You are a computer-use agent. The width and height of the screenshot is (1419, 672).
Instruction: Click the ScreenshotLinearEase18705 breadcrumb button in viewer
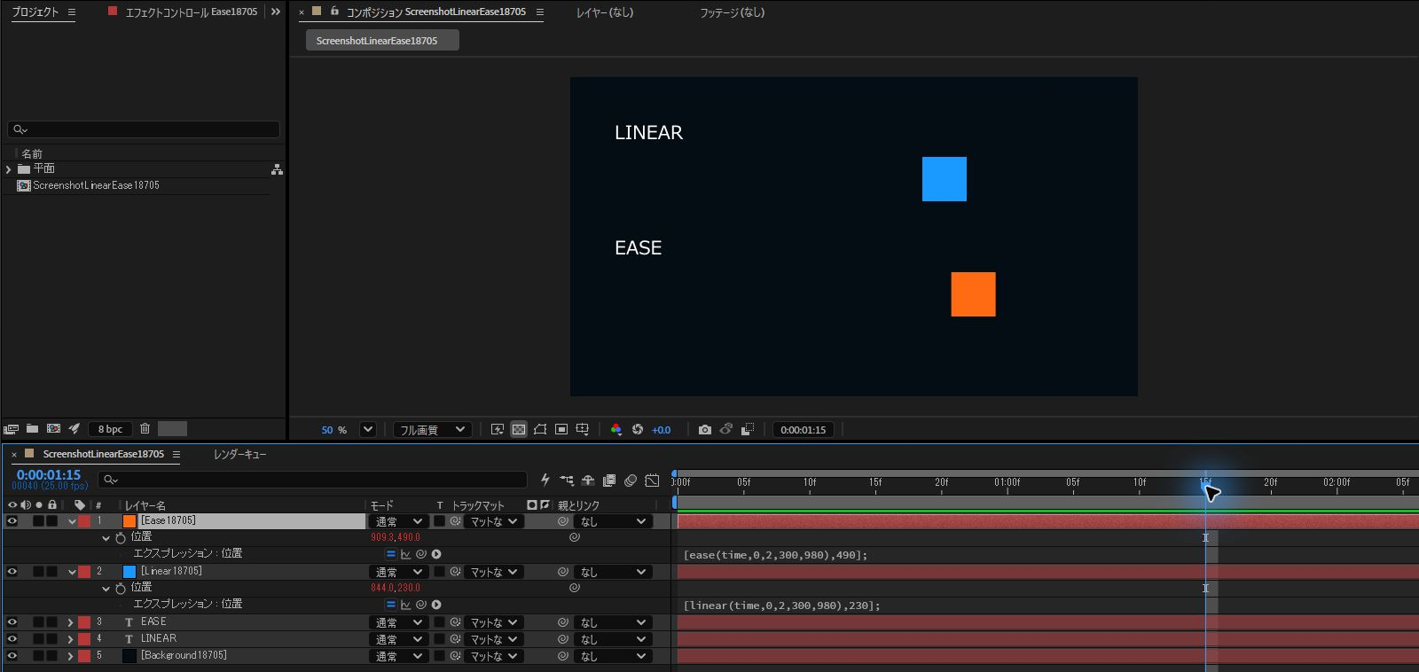pos(382,41)
